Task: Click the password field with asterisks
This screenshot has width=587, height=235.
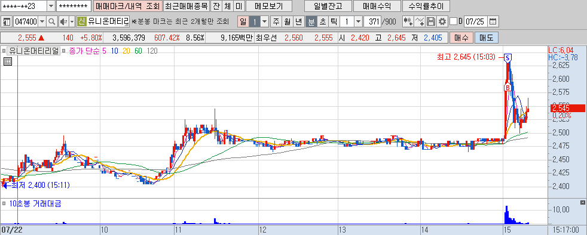Action: coord(74,7)
